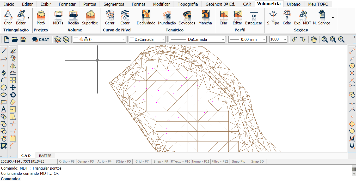Expand the Editar triangulation dropdown arrow
The height and width of the screenshot is (181, 356).
[28, 18]
